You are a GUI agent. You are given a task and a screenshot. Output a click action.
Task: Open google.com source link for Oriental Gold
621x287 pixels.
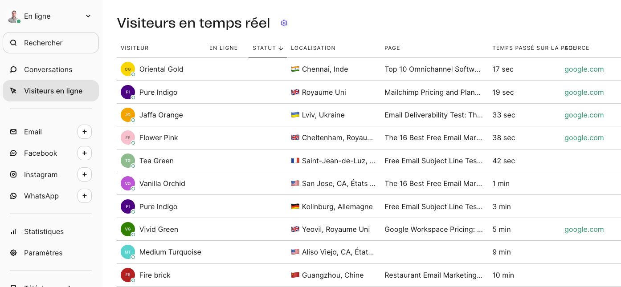click(584, 69)
